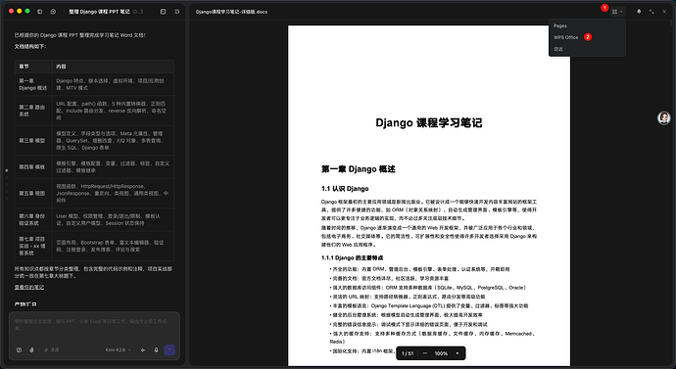Click the attachment paperclip icon
The height and width of the screenshot is (369, 676).
(x=31, y=350)
